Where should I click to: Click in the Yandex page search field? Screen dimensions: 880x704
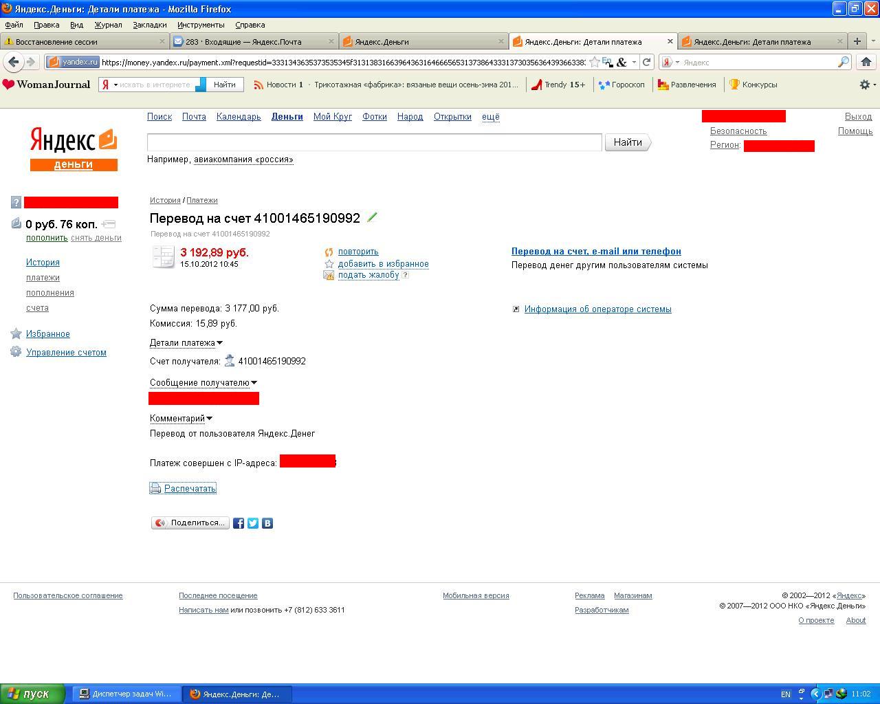pos(375,142)
